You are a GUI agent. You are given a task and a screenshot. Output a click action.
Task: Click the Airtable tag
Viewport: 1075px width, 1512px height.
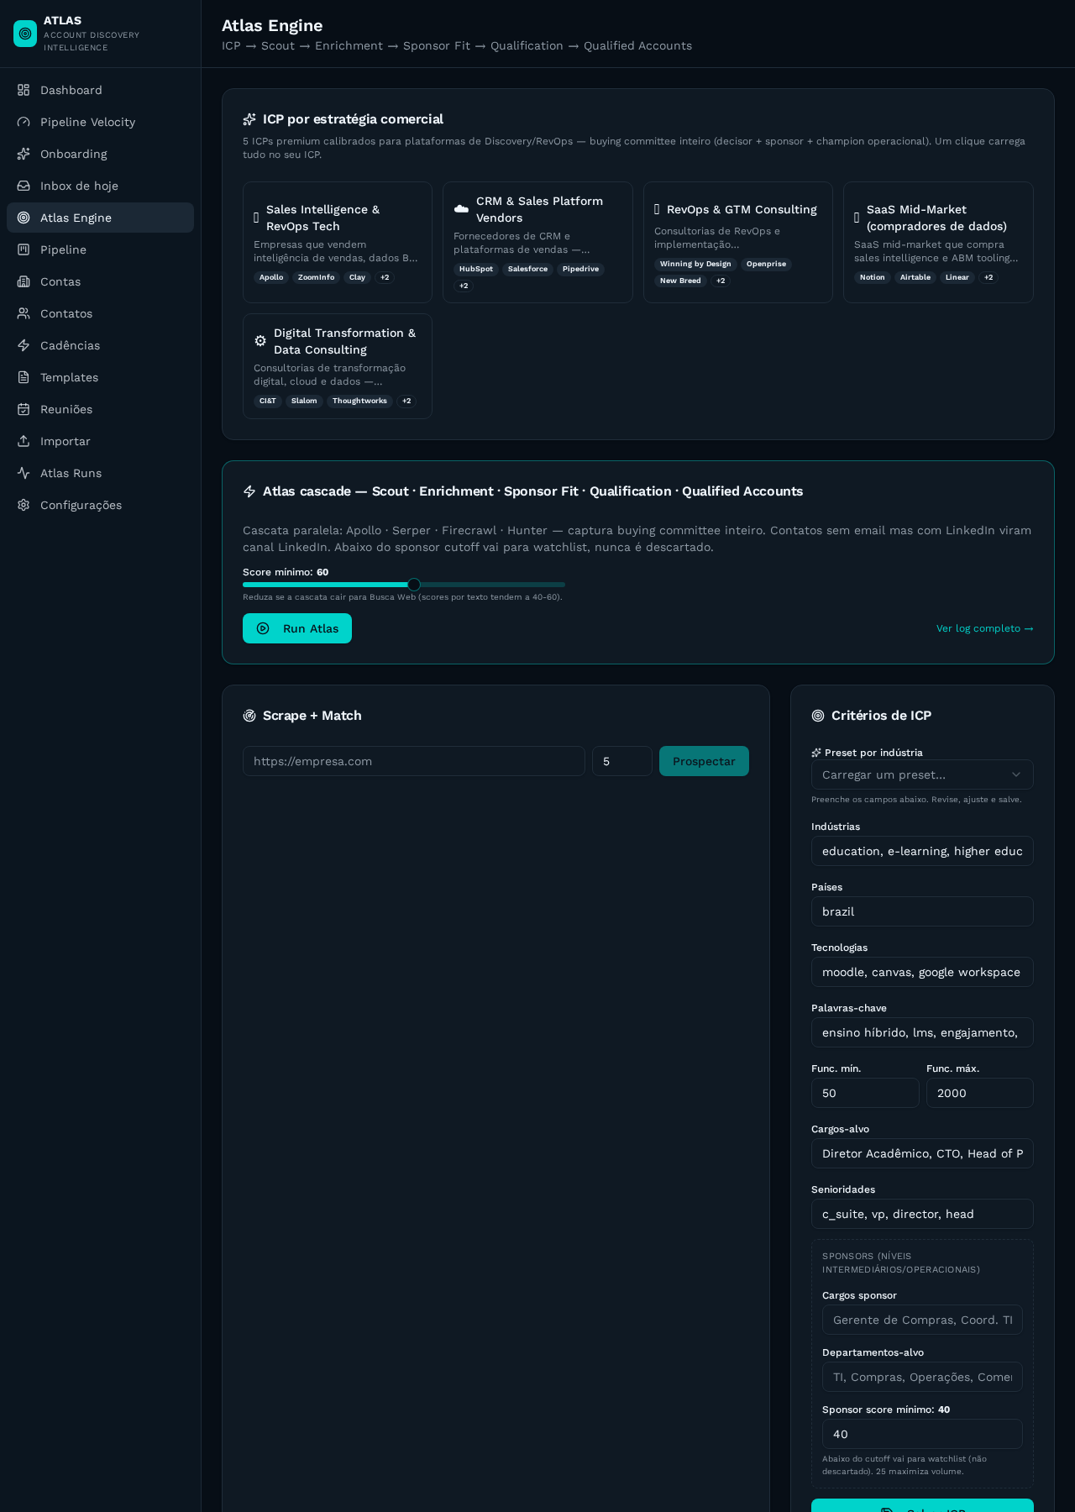pyautogui.click(x=915, y=277)
